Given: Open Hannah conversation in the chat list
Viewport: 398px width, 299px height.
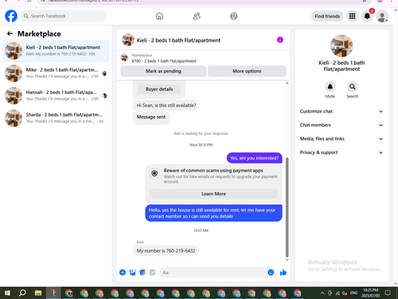Looking at the screenshot, I should click(56, 96).
